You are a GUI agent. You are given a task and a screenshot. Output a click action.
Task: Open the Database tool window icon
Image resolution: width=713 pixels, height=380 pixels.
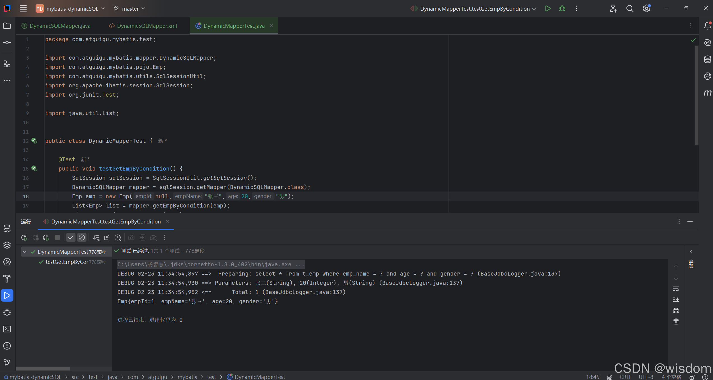point(707,59)
